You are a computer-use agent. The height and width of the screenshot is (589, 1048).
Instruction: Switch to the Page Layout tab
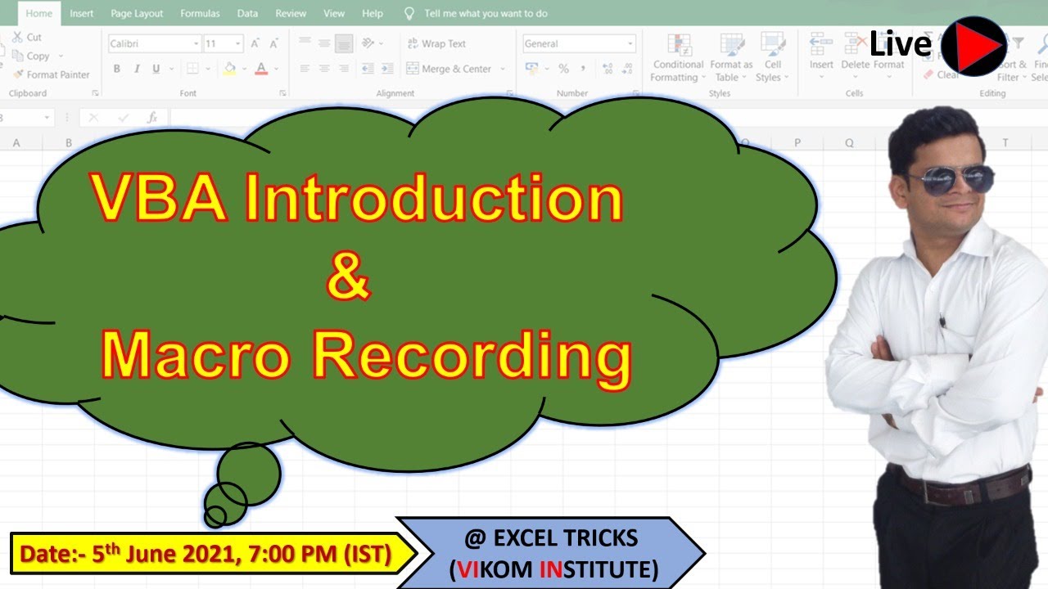(137, 13)
